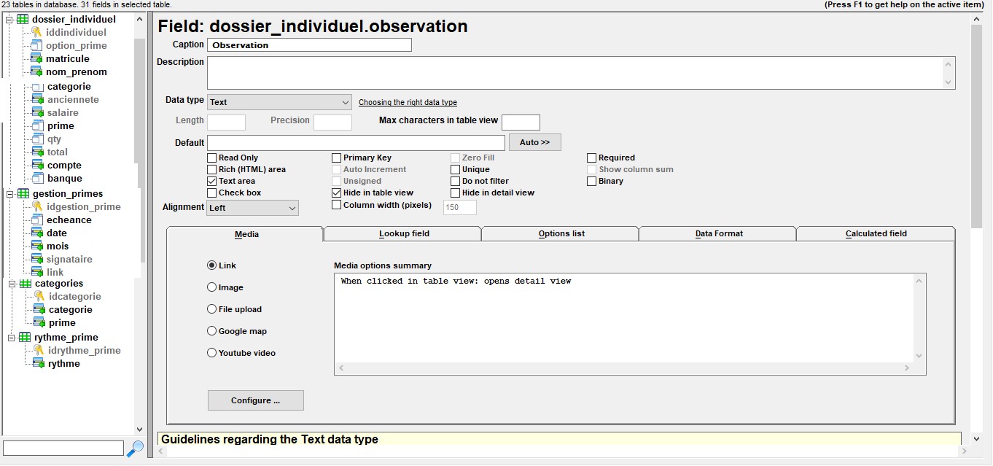Select the Media tab
Image resolution: width=993 pixels, height=466 pixels.
tap(246, 234)
